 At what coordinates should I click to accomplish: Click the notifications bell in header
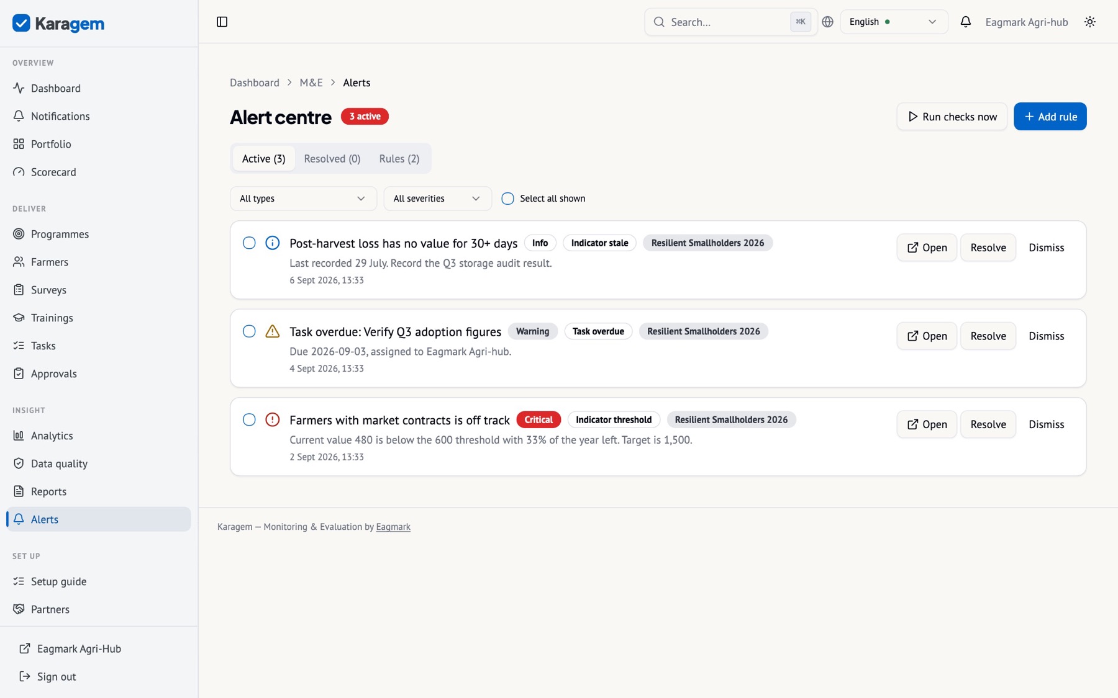(x=965, y=22)
